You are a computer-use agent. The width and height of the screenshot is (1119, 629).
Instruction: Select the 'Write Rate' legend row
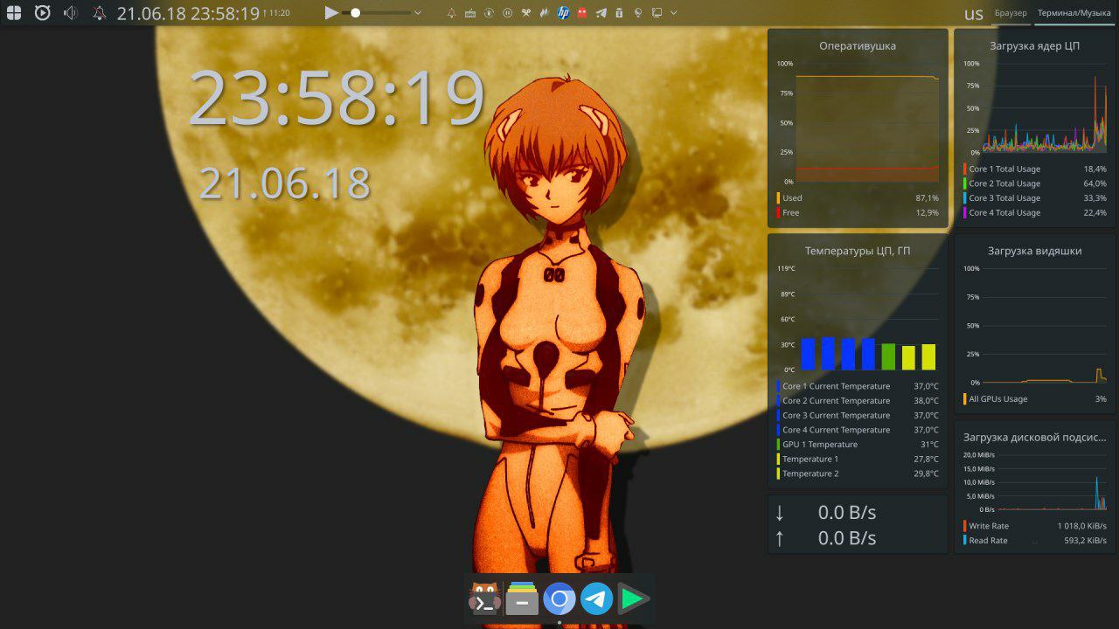click(1035, 526)
